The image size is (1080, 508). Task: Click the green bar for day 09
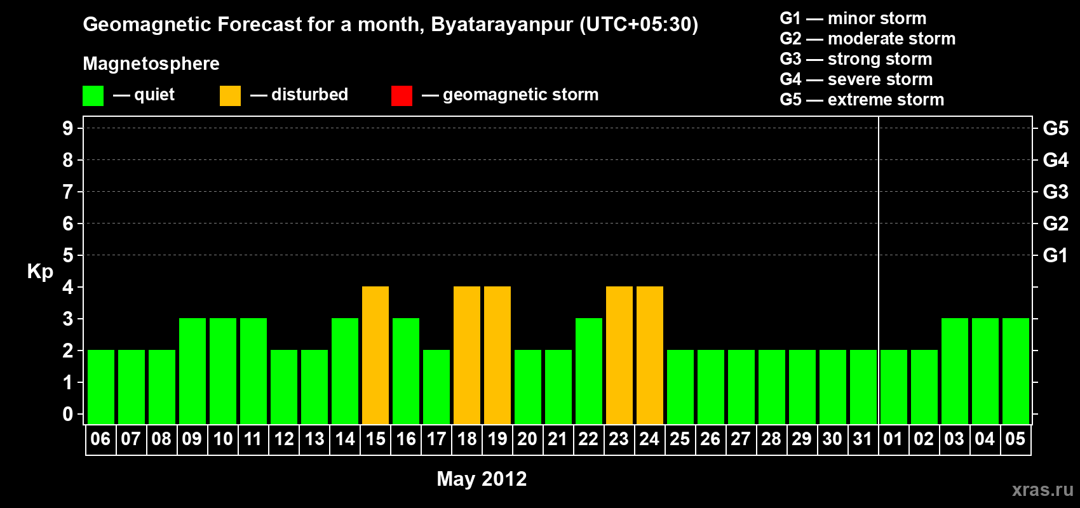[192, 371]
